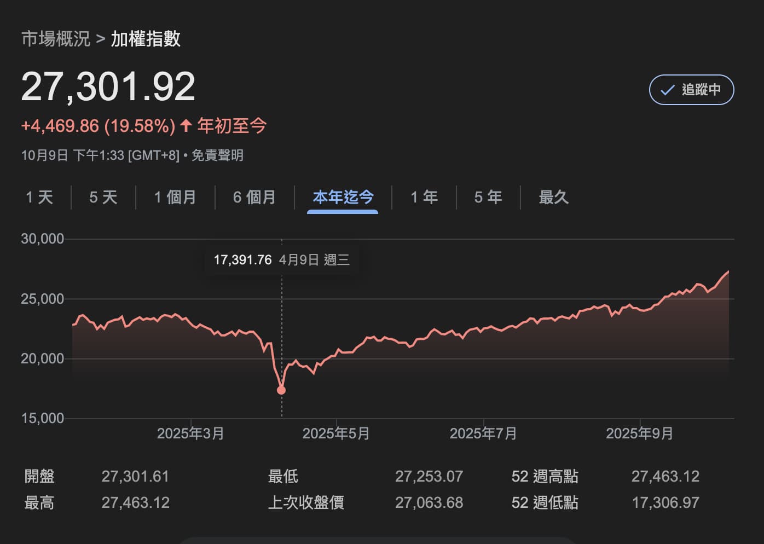Select the 5 天 range tab
Image resolution: width=764 pixels, height=544 pixels.
[103, 197]
